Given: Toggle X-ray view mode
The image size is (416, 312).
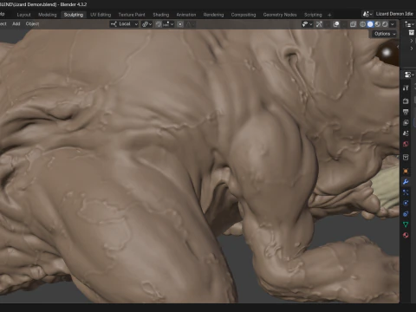Looking at the screenshot, I should point(353,24).
